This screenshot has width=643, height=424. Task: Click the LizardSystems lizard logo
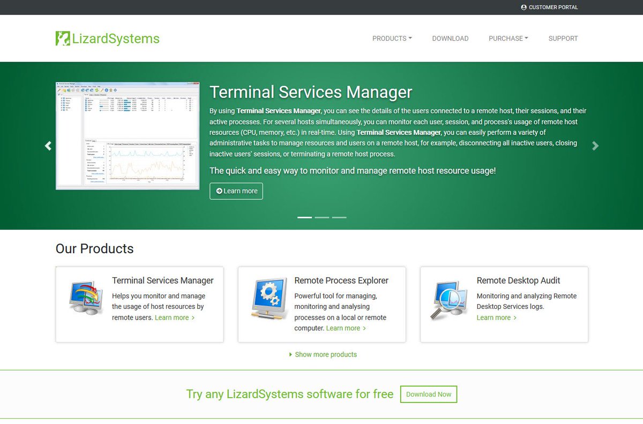(x=62, y=38)
